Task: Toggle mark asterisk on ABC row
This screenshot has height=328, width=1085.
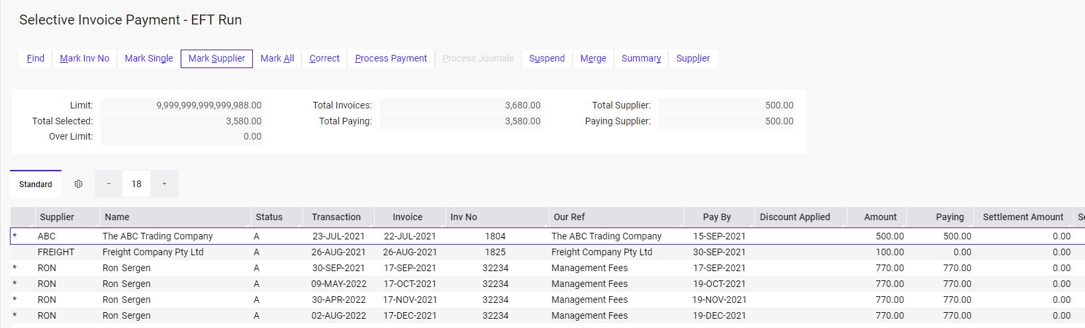Action: (15, 236)
